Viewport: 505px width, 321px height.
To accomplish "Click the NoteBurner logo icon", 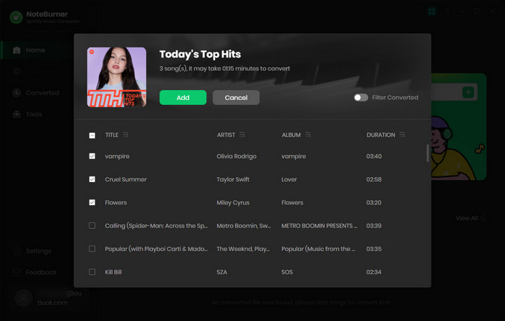I will [16, 17].
